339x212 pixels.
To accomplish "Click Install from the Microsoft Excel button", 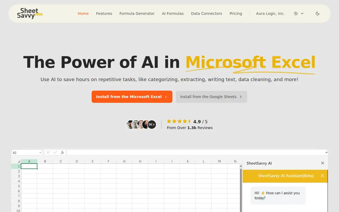I will pos(132,97).
